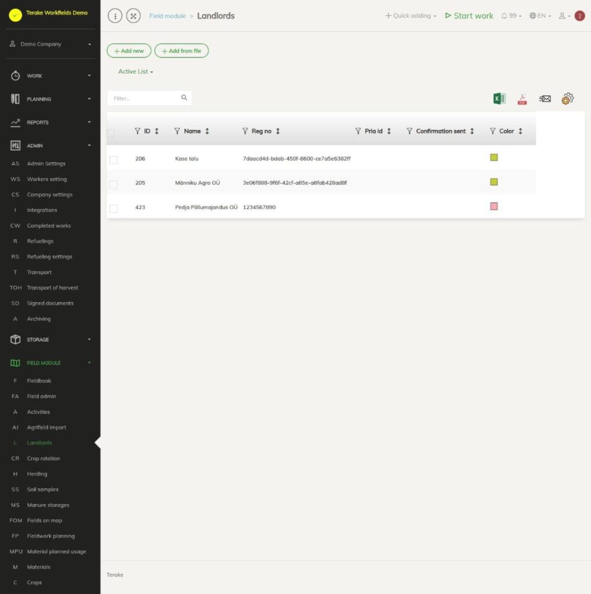Image resolution: width=591 pixels, height=594 pixels.
Task: Go to Field module breadcrumb link
Action: pyautogui.click(x=168, y=16)
